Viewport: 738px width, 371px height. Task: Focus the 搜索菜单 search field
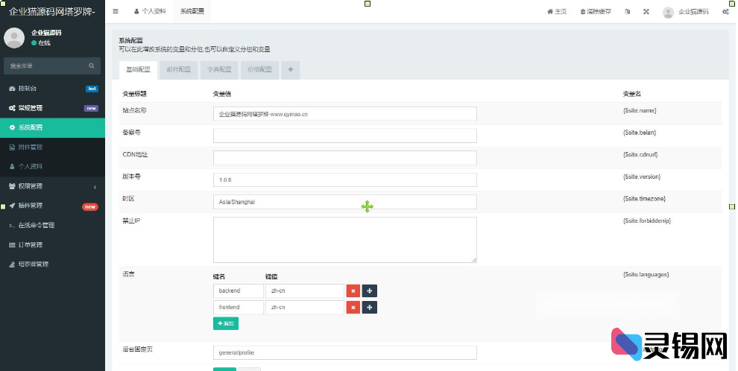[46, 66]
